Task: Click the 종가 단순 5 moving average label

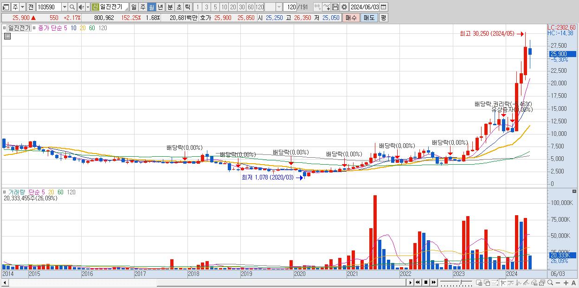Action: click(52, 28)
